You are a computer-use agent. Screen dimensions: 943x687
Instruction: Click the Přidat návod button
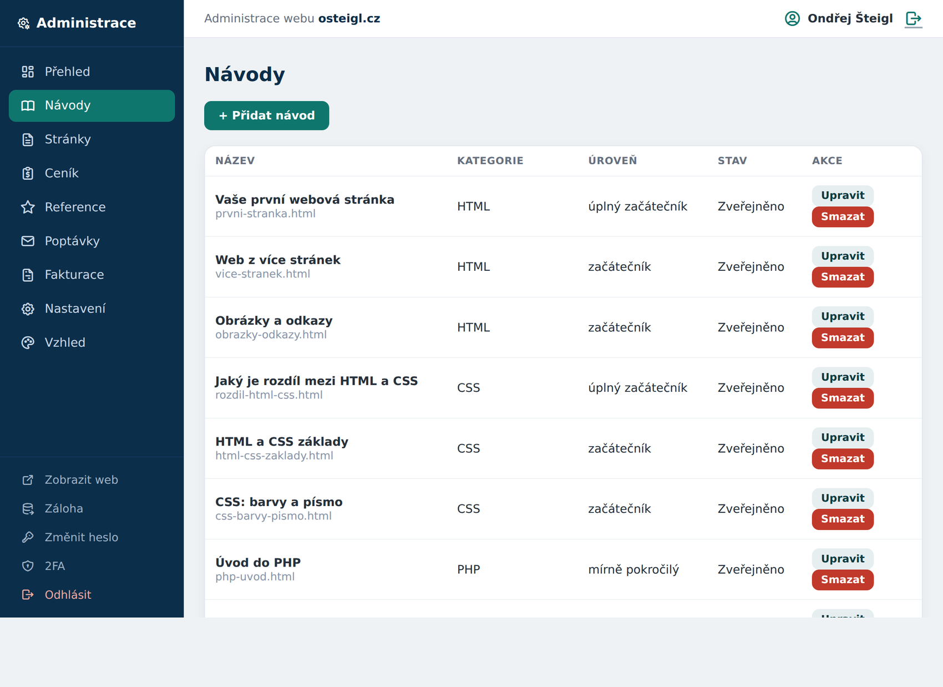267,115
